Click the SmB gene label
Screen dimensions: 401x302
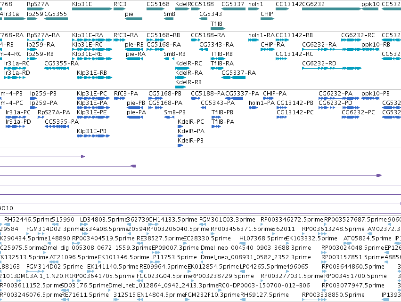tap(169, 14)
